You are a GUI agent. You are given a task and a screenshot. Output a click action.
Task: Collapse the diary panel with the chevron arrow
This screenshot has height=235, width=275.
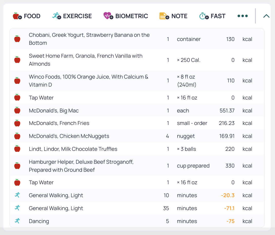pyautogui.click(x=266, y=16)
